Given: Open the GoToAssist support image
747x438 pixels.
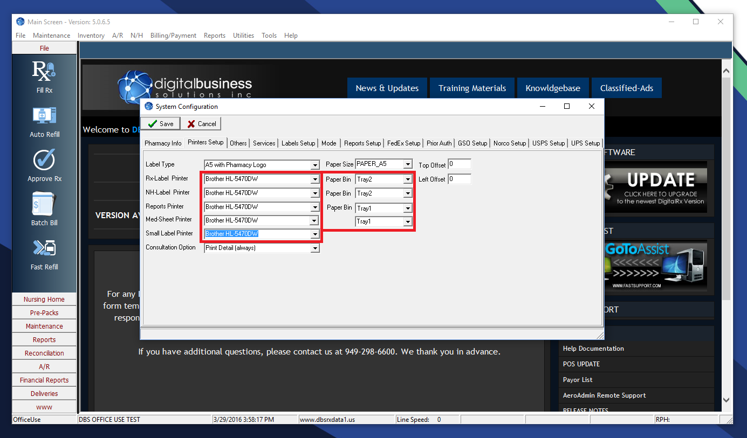Looking at the screenshot, I should [x=655, y=266].
